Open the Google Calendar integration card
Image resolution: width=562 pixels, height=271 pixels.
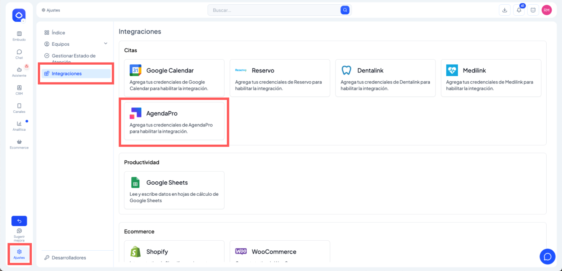(x=174, y=78)
